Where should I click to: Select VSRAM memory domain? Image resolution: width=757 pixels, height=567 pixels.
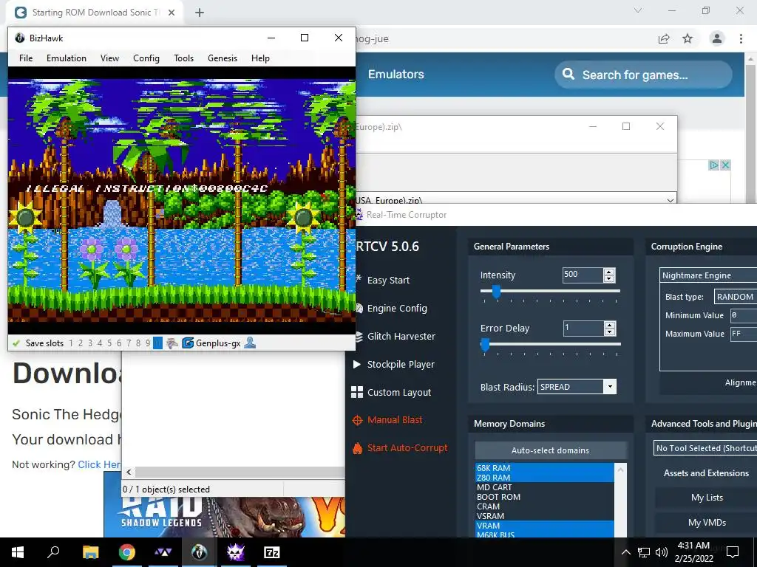pos(545,516)
